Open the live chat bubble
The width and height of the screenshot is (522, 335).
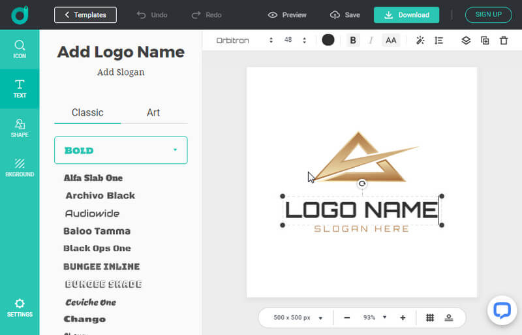pos(502,310)
